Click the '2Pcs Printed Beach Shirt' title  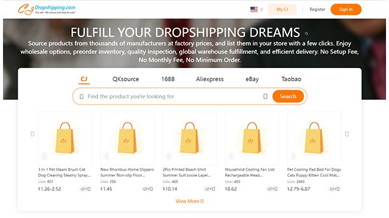(x=187, y=173)
